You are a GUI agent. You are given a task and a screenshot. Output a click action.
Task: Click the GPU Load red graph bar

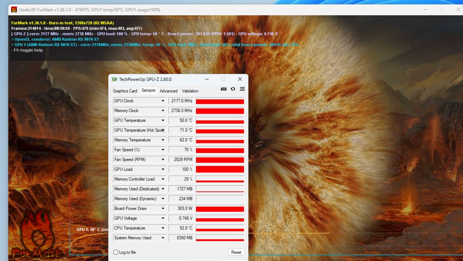tap(220, 170)
